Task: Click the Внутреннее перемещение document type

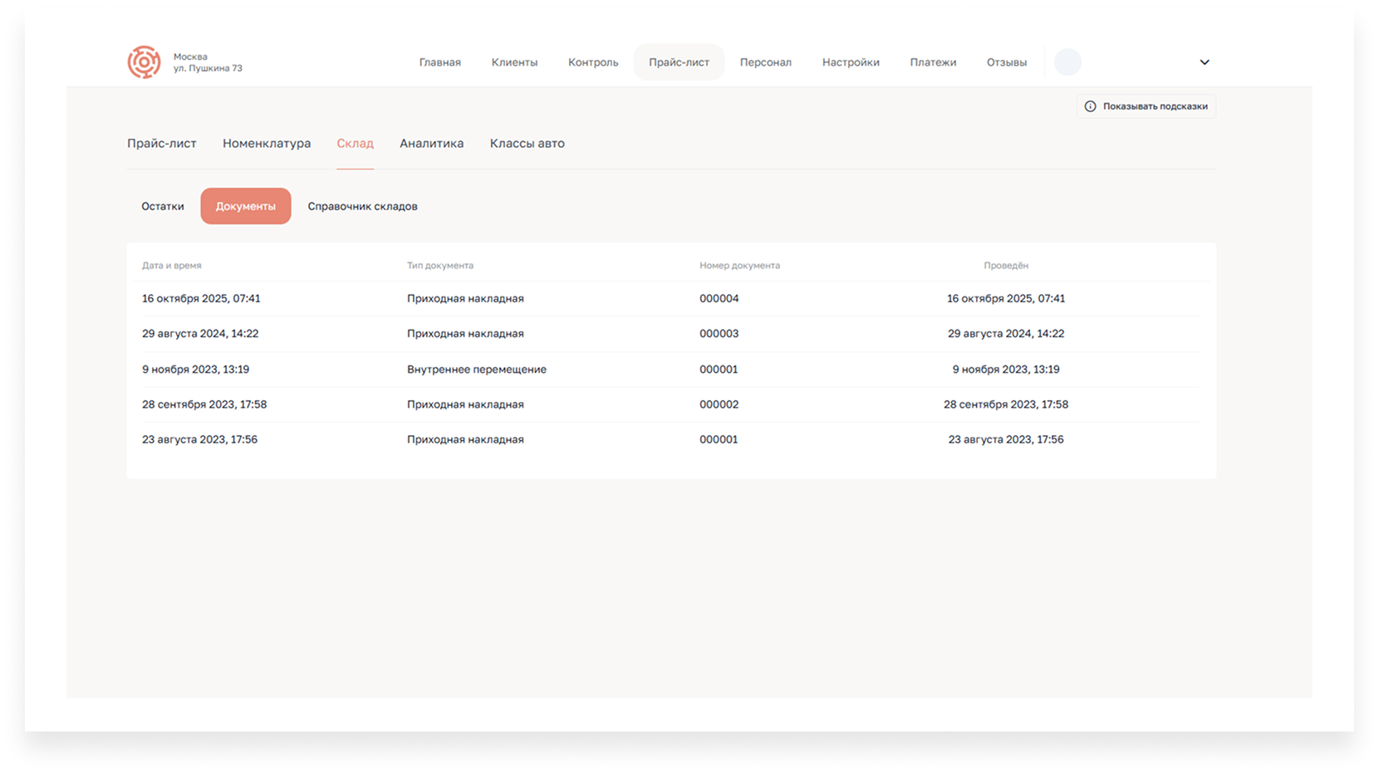Action: pos(477,369)
